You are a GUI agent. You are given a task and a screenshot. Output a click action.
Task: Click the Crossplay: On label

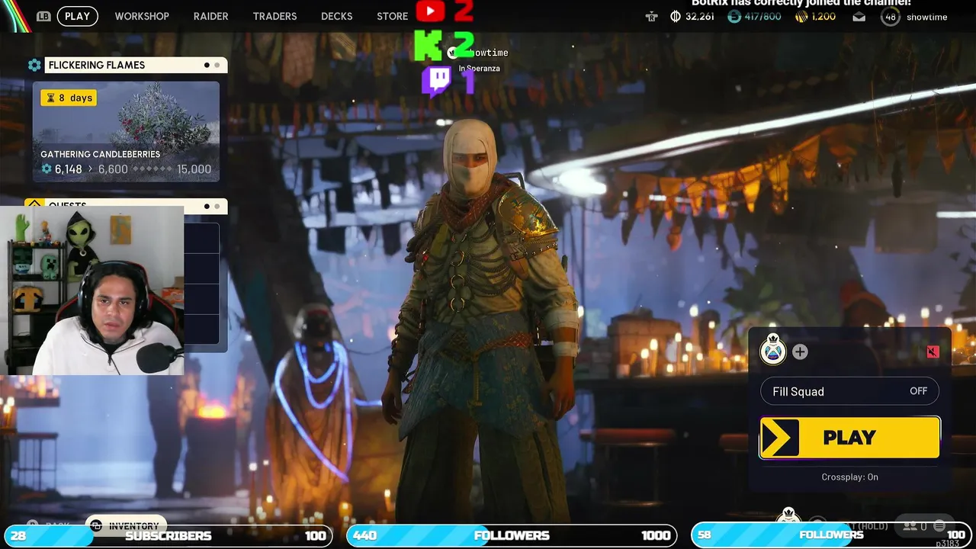tap(849, 477)
